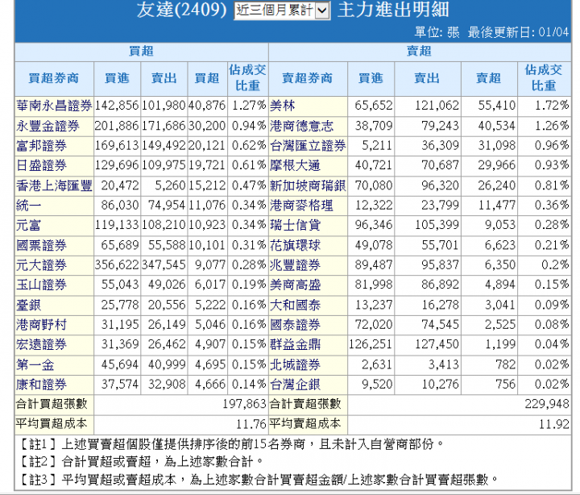Select the 永豐金證券 buy volume 201,886
The width and height of the screenshot is (580, 495).
pyautogui.click(x=117, y=126)
